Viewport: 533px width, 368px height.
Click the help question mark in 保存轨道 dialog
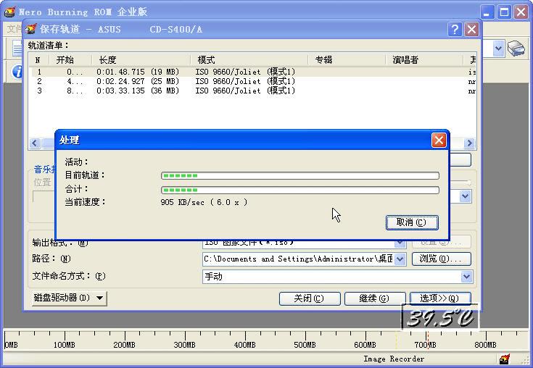455,30
